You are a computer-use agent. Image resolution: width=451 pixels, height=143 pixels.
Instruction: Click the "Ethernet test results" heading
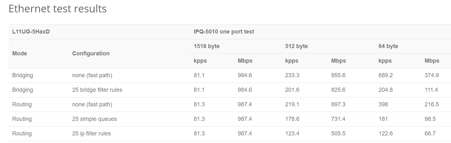click(58, 9)
